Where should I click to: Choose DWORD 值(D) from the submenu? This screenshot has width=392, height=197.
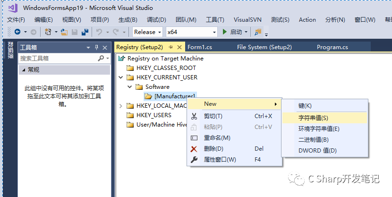[324, 151]
